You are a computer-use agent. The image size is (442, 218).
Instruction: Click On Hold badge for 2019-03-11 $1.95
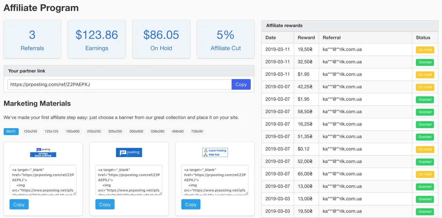point(425,74)
